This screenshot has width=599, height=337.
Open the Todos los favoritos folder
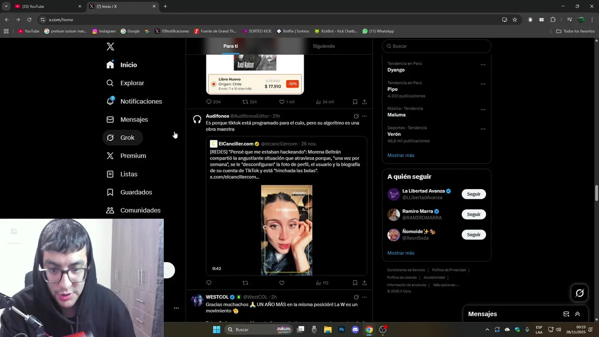(575, 31)
